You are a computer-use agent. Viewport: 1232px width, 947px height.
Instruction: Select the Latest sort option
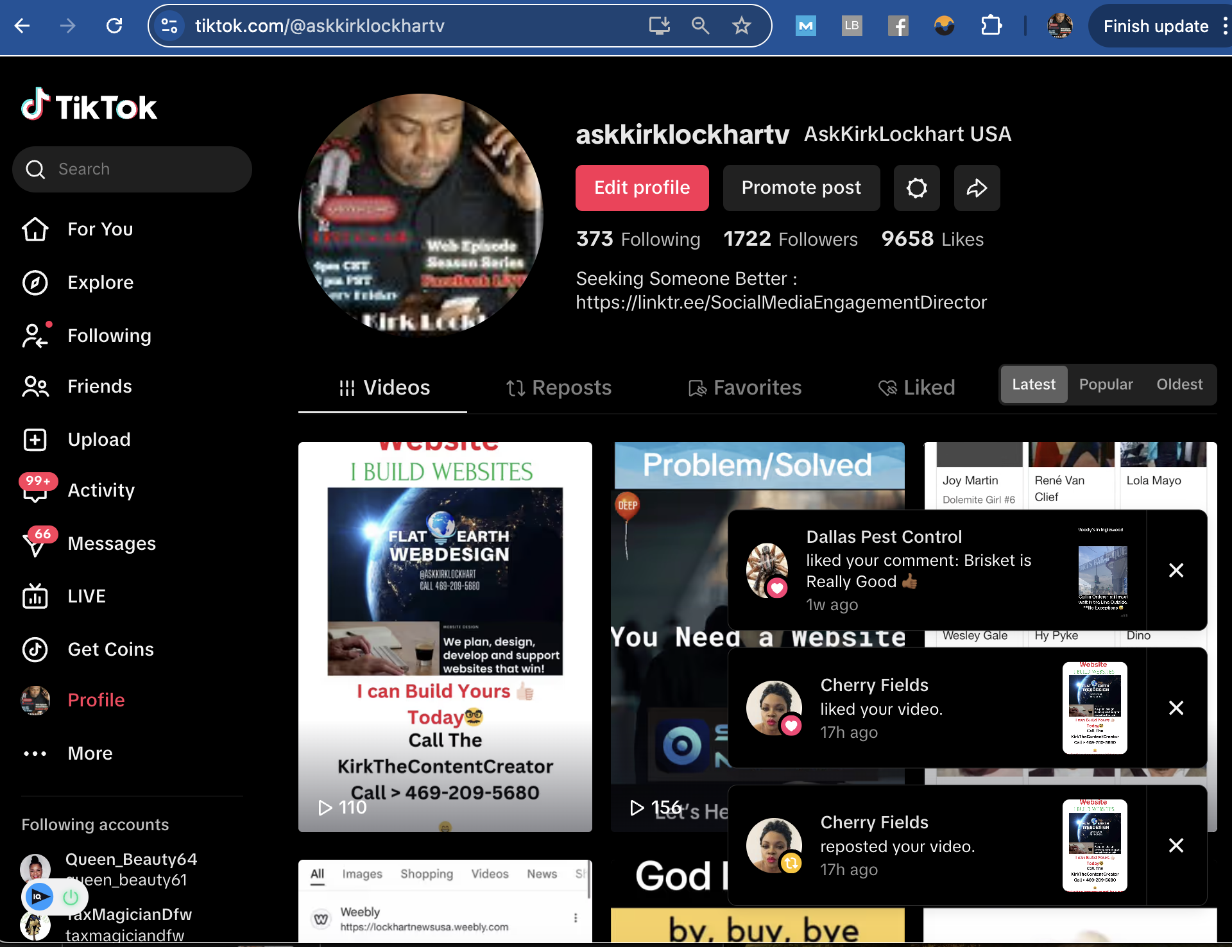[x=1033, y=384]
